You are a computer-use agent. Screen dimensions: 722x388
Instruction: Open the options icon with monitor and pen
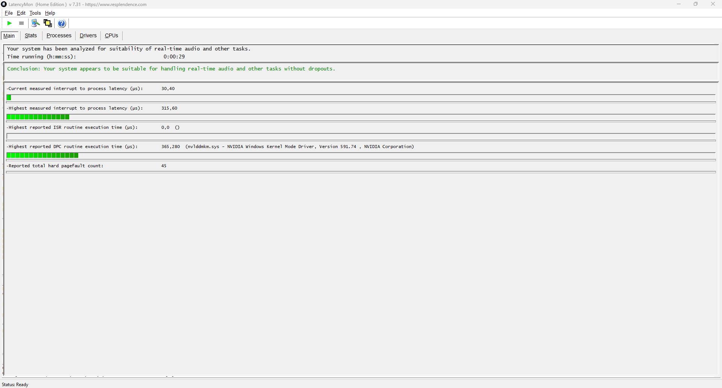35,23
